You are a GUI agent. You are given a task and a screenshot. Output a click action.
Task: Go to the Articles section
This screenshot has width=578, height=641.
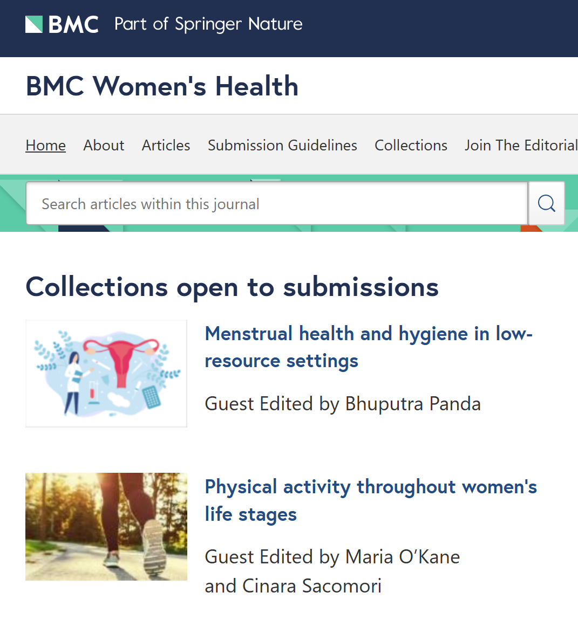(166, 145)
